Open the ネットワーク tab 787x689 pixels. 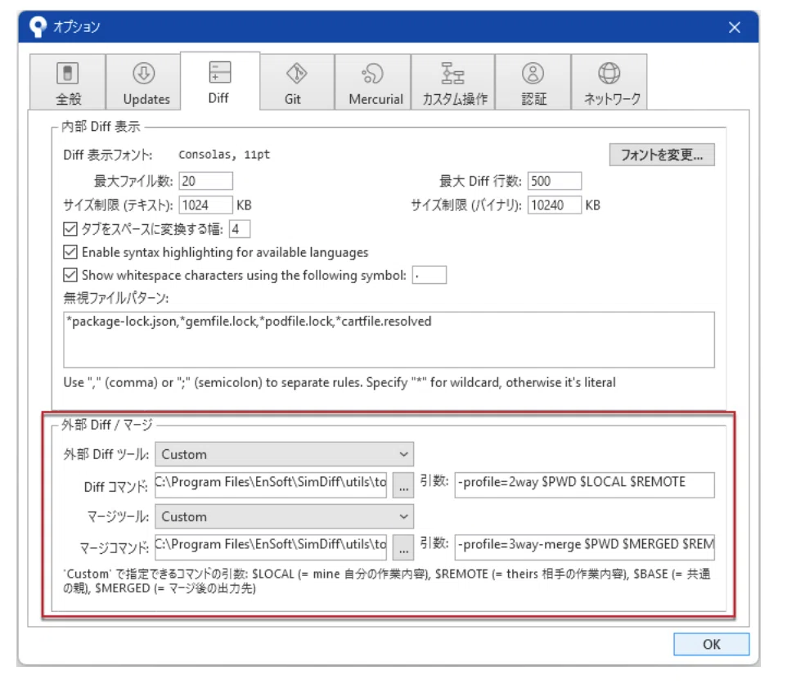[609, 82]
